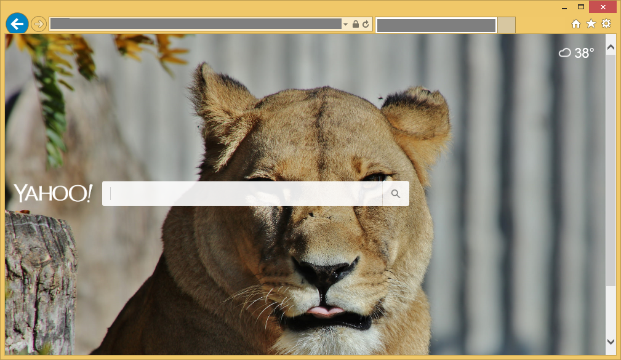This screenshot has height=360, width=621.
Task: Minimize the browser window
Action: (564, 7)
